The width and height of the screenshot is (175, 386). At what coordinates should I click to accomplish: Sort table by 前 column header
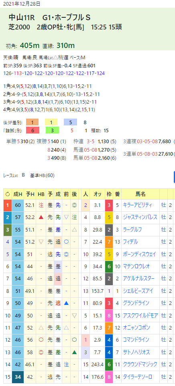tap(66, 194)
